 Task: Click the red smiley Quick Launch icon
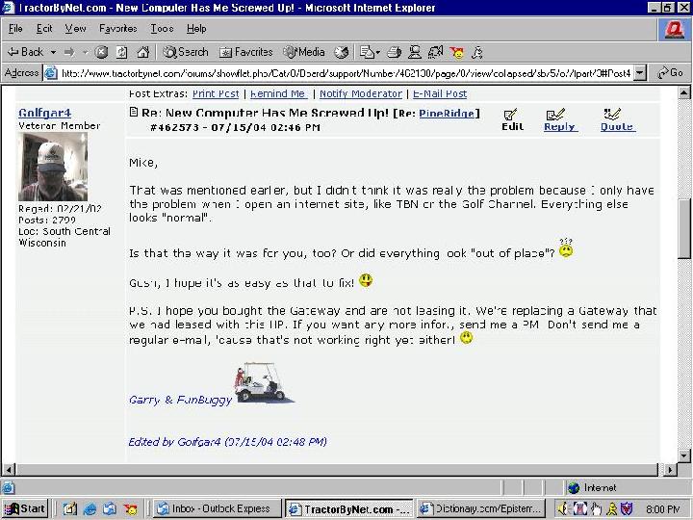pos(131,509)
